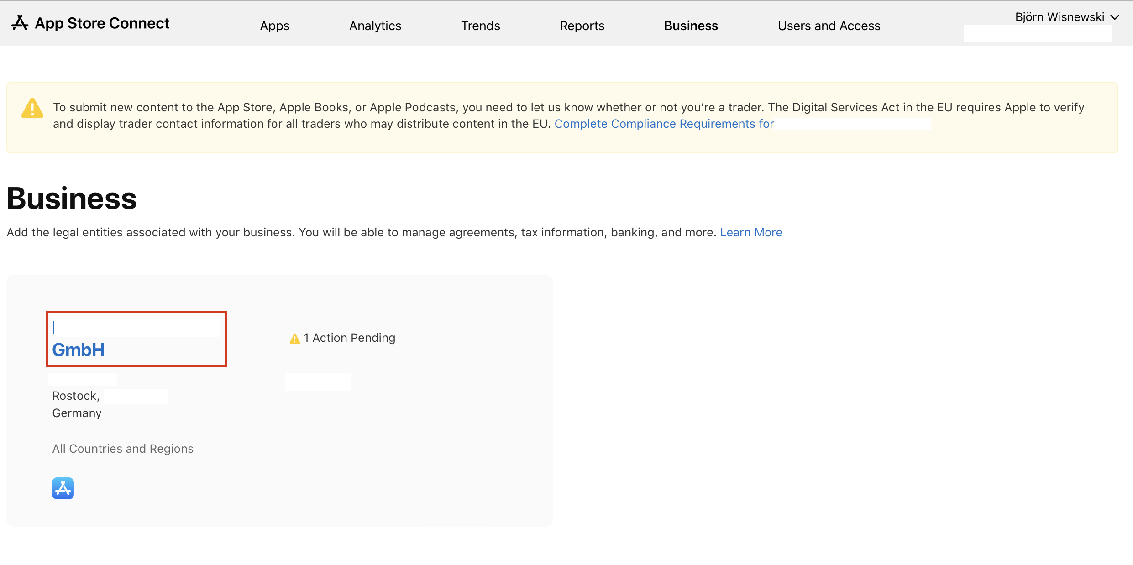Screen dimensions: 1133x565
Task: Switch to the Reports section
Action: click(x=582, y=26)
